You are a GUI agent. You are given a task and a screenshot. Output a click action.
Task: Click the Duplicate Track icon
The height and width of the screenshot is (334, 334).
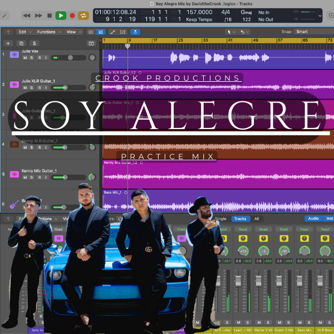click(x=21, y=43)
